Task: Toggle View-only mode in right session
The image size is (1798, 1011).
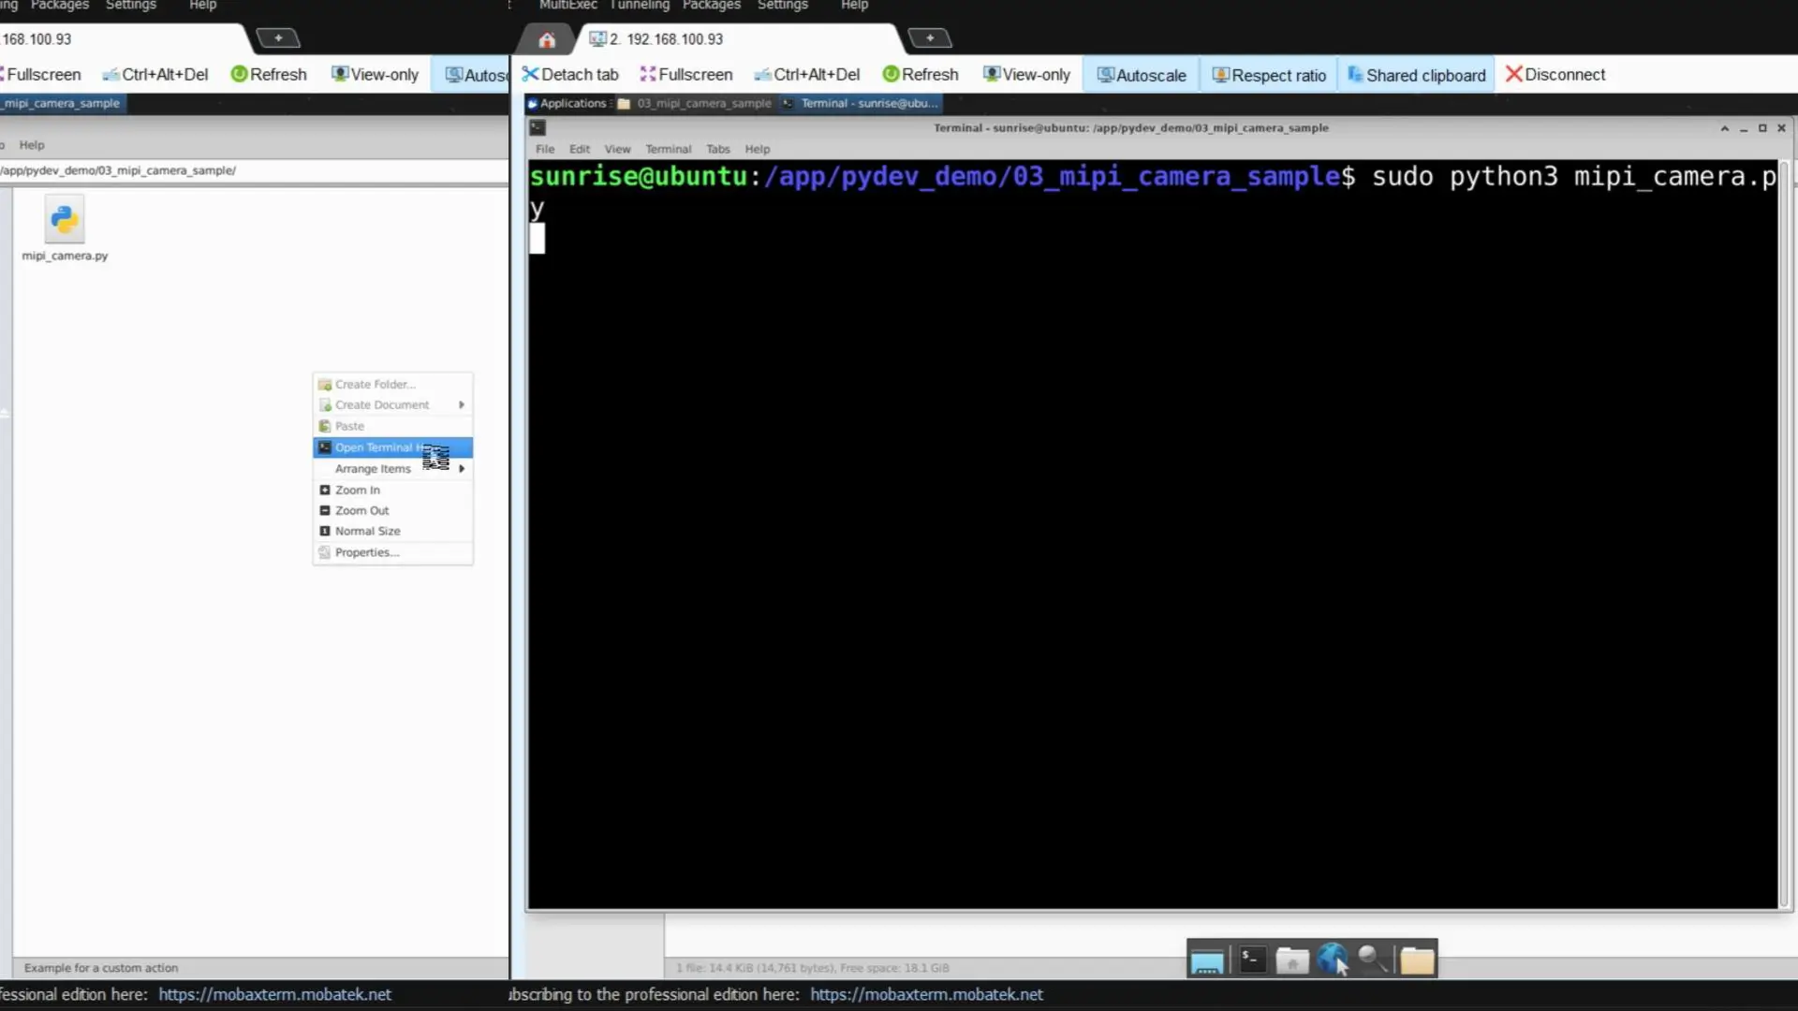Action: pos(1026,74)
